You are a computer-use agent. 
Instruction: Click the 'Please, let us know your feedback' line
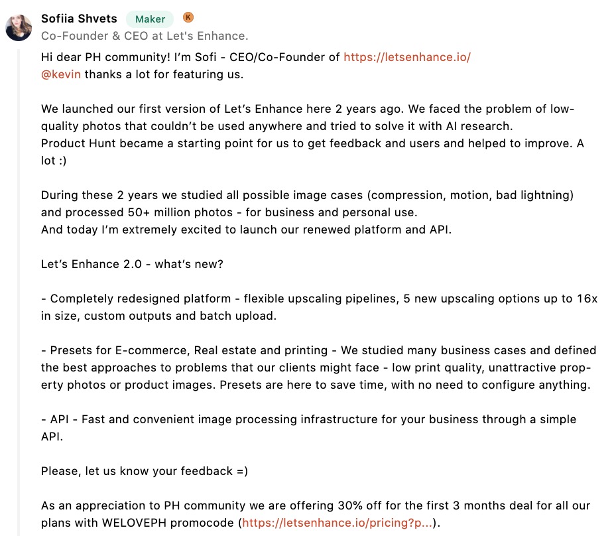coord(145,471)
